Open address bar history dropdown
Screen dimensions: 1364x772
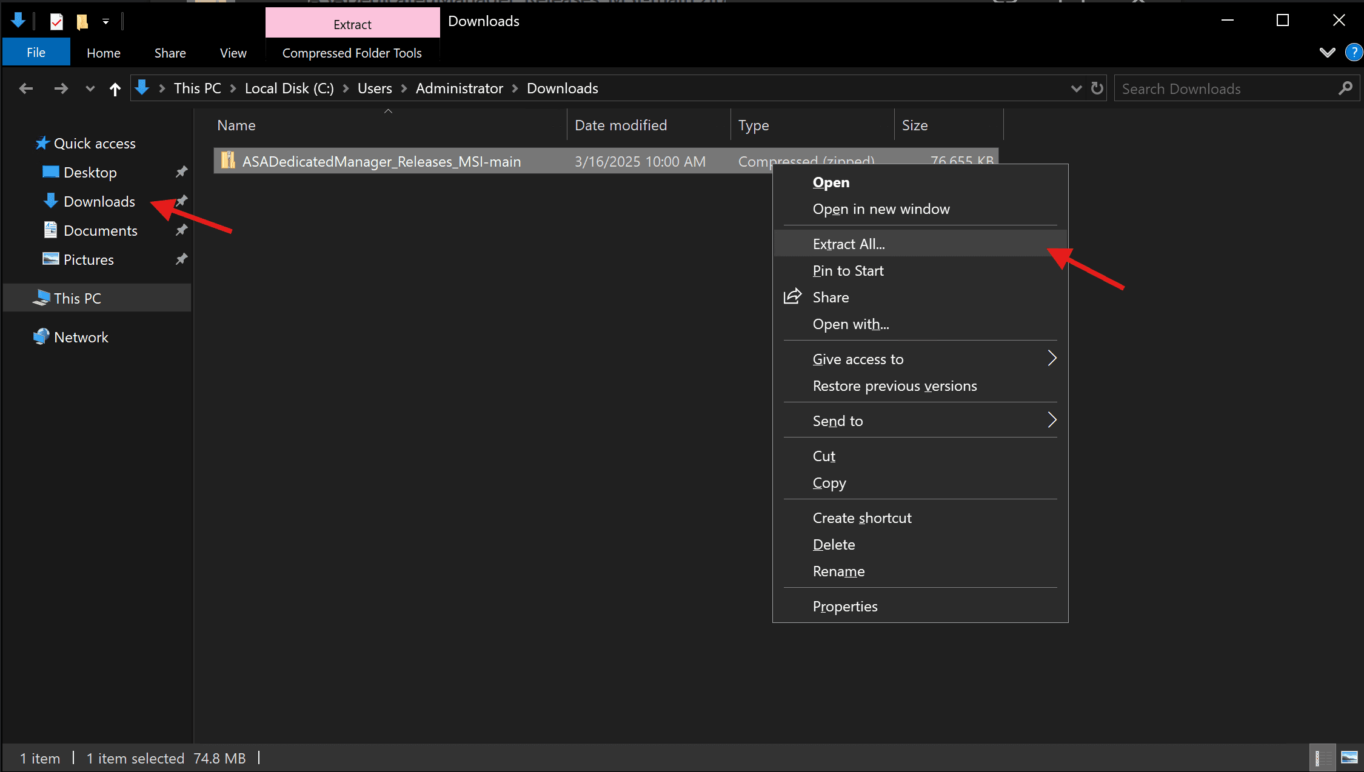pyautogui.click(x=1076, y=88)
